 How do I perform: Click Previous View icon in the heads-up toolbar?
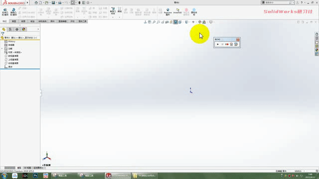(162, 22)
